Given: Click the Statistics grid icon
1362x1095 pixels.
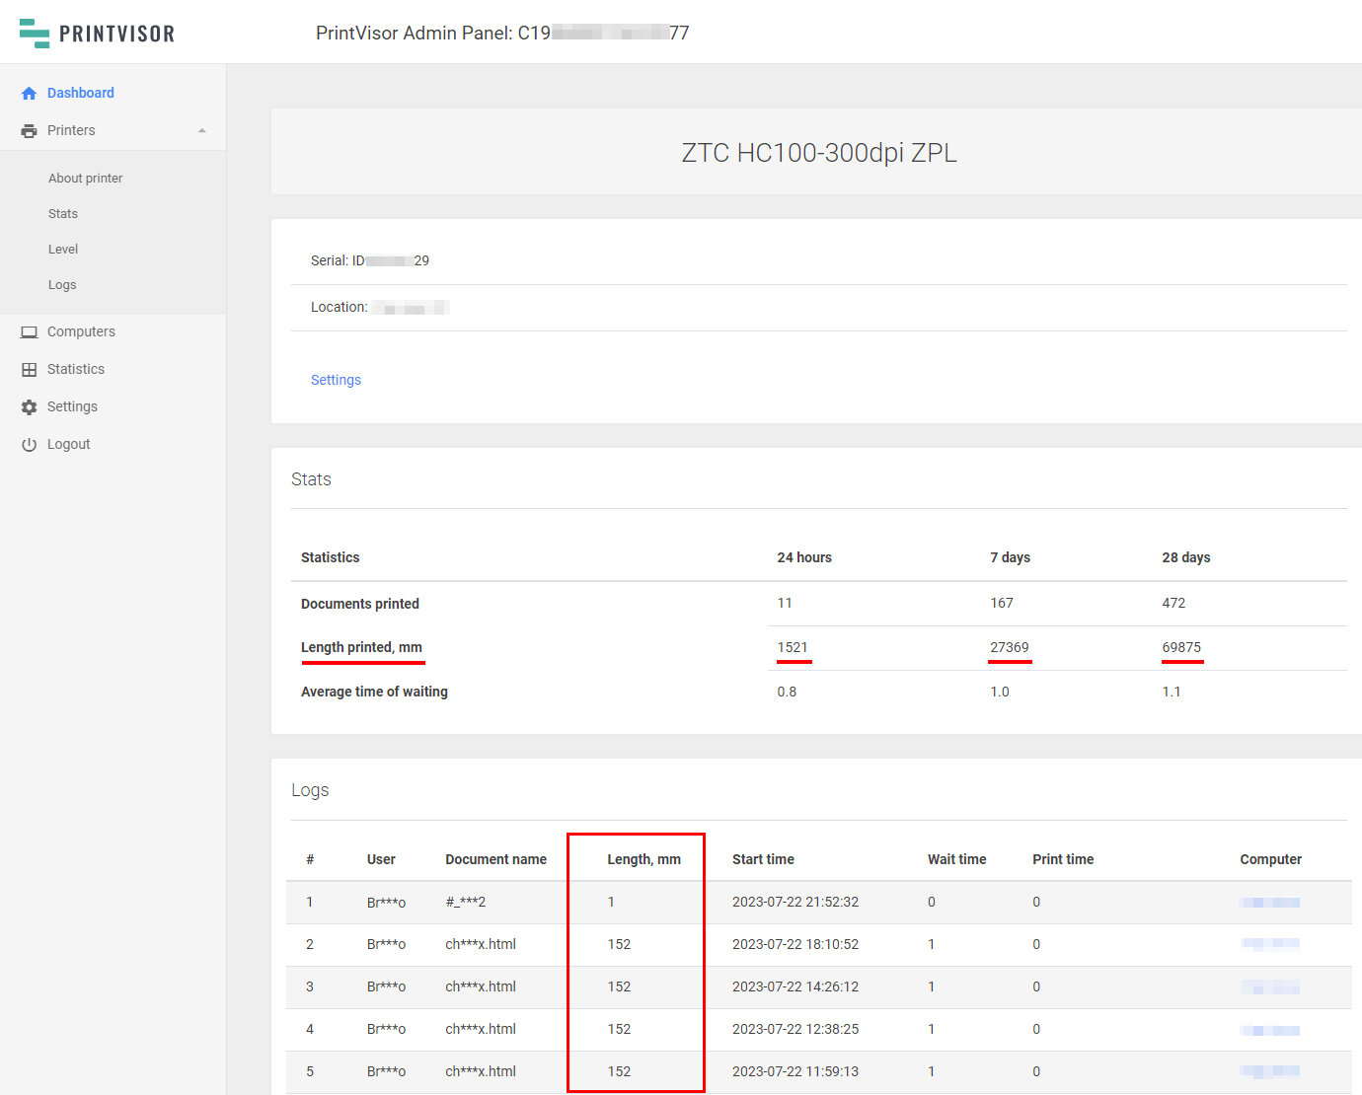Looking at the screenshot, I should coord(29,370).
